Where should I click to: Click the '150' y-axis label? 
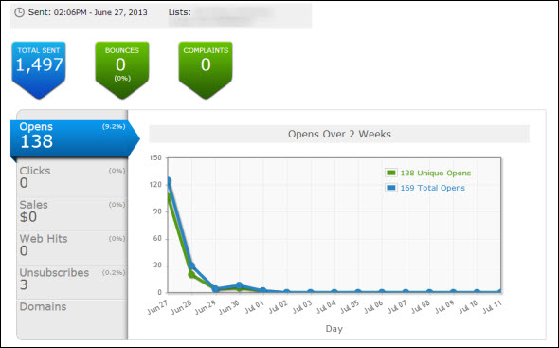pyautogui.click(x=155, y=157)
